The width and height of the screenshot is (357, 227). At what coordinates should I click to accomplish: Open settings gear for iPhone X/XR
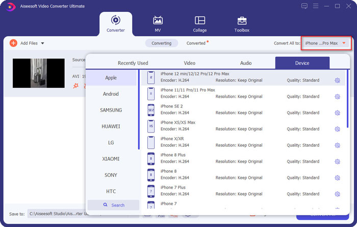coord(338,145)
